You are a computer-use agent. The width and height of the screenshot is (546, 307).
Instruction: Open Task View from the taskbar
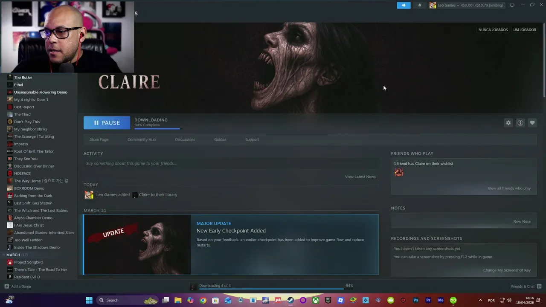(166, 300)
